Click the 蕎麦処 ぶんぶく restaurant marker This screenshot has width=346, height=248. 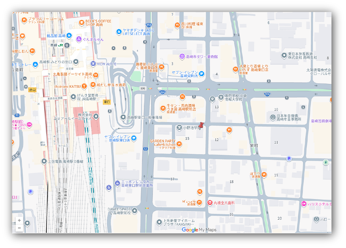point(162,67)
